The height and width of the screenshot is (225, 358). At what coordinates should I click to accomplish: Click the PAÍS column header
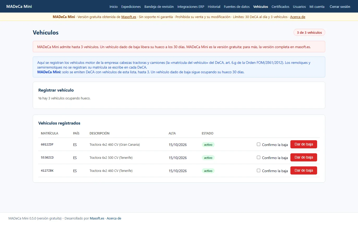[x=76, y=133]
